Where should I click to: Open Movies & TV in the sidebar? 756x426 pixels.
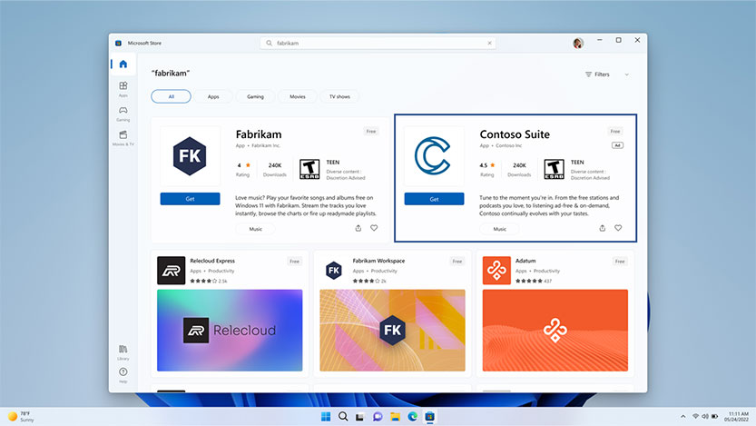123,137
